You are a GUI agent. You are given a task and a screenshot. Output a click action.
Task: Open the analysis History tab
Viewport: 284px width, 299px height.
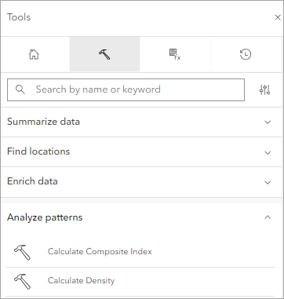point(246,54)
